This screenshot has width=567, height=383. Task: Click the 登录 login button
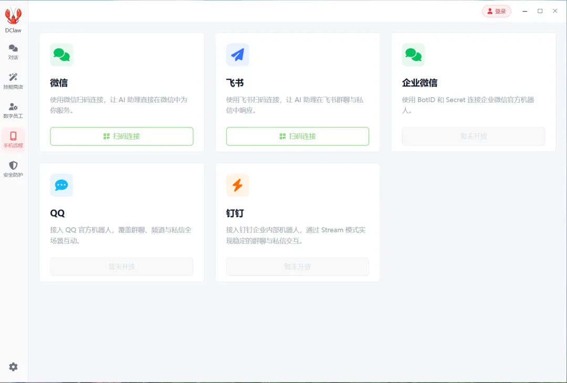coord(497,11)
